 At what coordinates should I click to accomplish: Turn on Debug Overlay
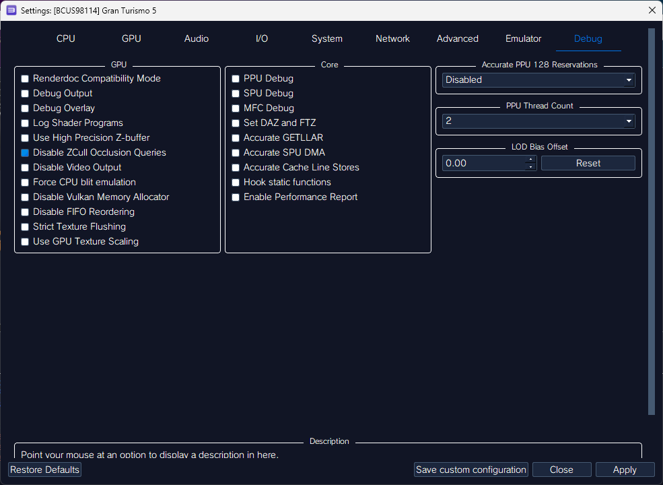coord(25,108)
